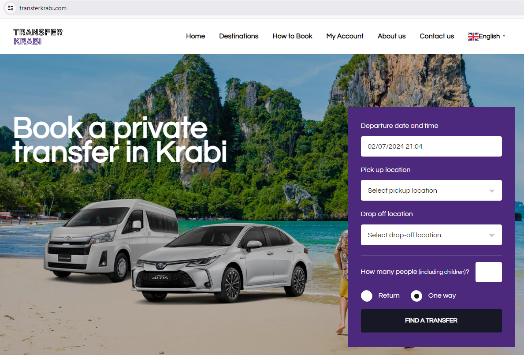Click the pickup location dropdown arrow

(491, 191)
